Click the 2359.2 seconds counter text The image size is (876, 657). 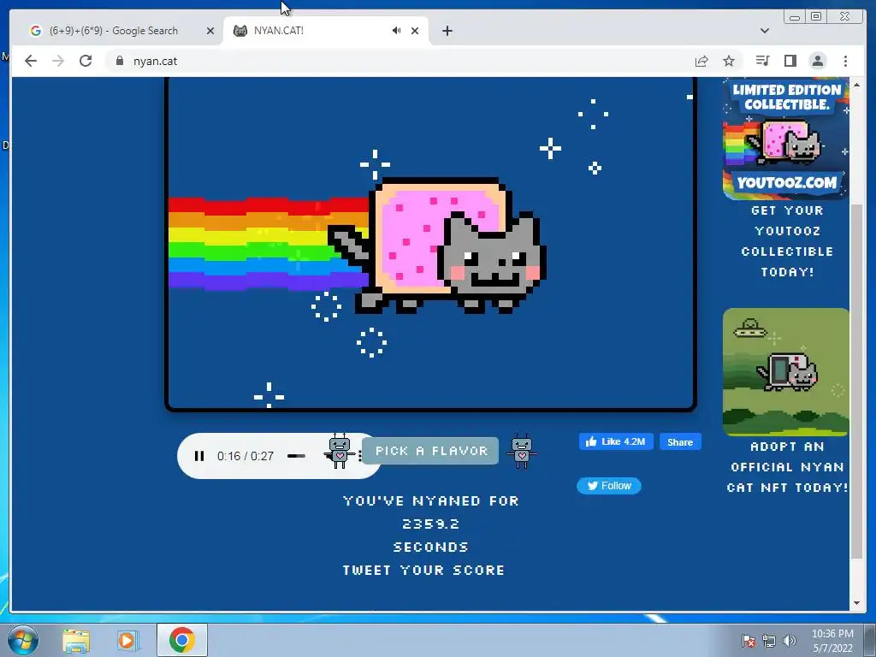[x=430, y=524]
